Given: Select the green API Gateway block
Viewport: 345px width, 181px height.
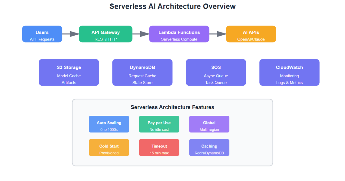Looking at the screenshot, I should click(x=106, y=34).
